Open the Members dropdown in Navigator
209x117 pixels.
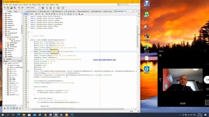pyautogui.click(x=8, y=61)
